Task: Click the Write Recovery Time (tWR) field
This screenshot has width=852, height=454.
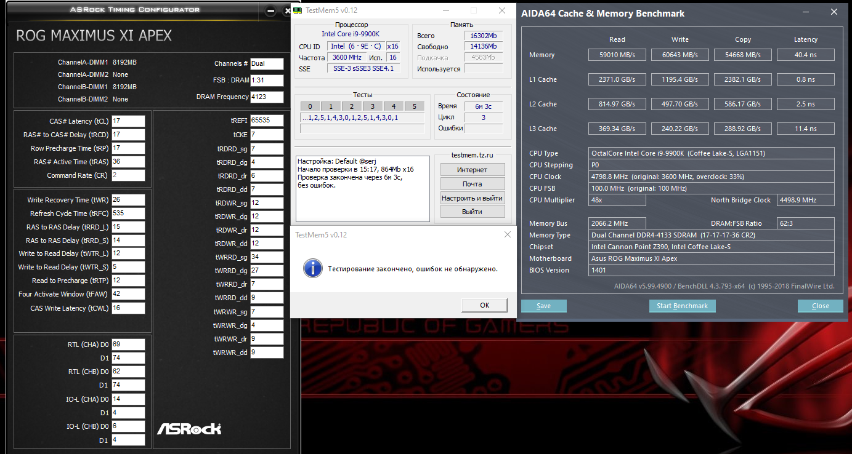Action: click(x=128, y=200)
